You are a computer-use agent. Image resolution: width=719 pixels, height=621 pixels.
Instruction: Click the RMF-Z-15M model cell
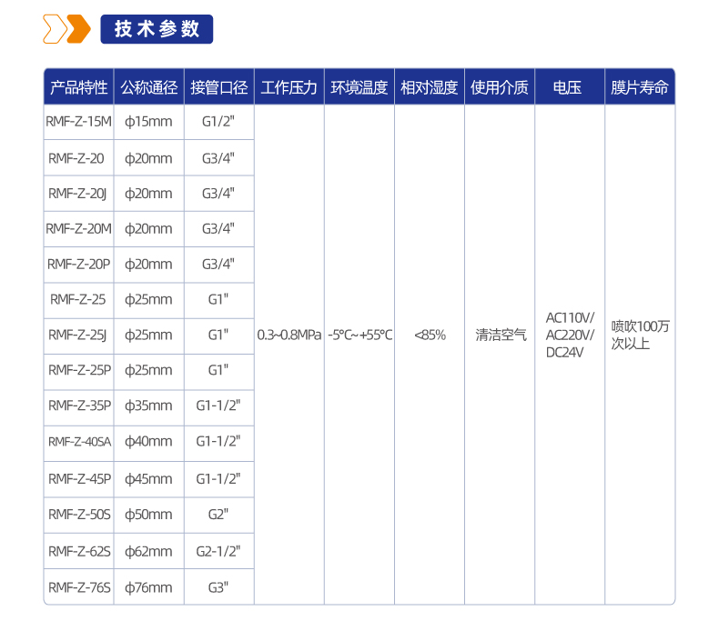[x=79, y=122]
